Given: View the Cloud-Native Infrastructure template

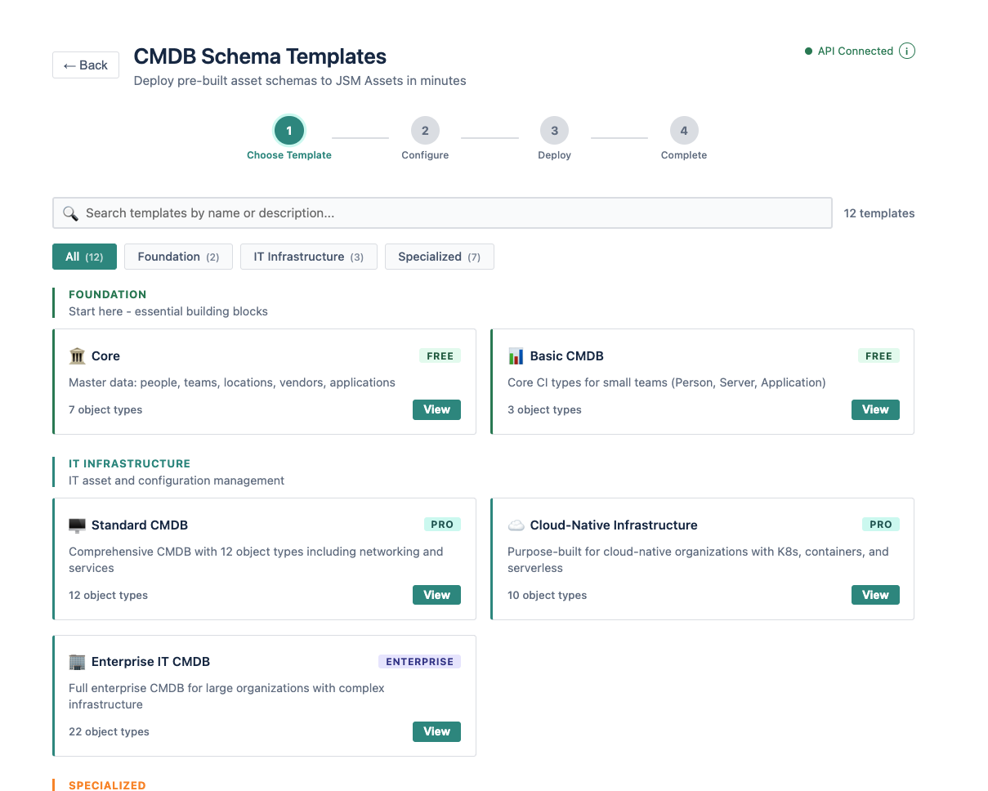Looking at the screenshot, I should (x=875, y=595).
